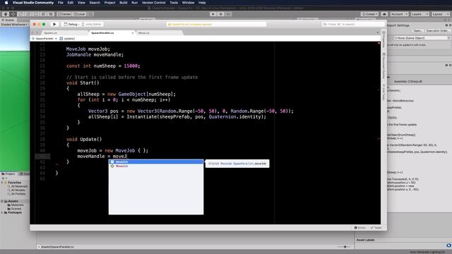Open the File menu
Screen dimensions: 452x254
[x=61, y=3]
